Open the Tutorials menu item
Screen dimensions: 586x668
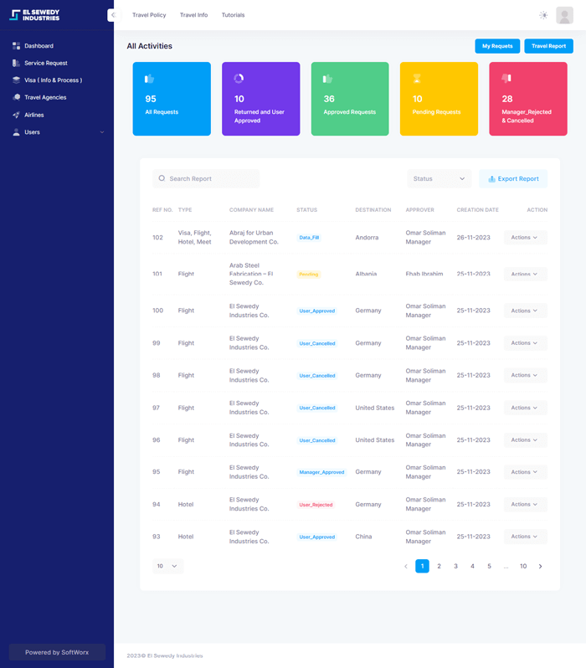pyautogui.click(x=234, y=15)
